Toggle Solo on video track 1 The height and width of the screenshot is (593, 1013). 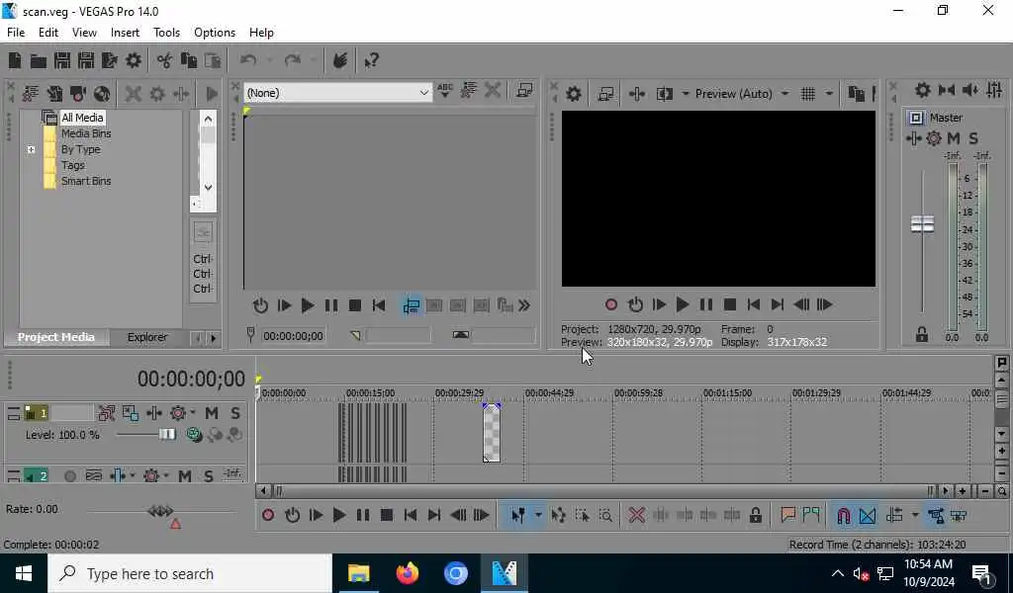235,413
